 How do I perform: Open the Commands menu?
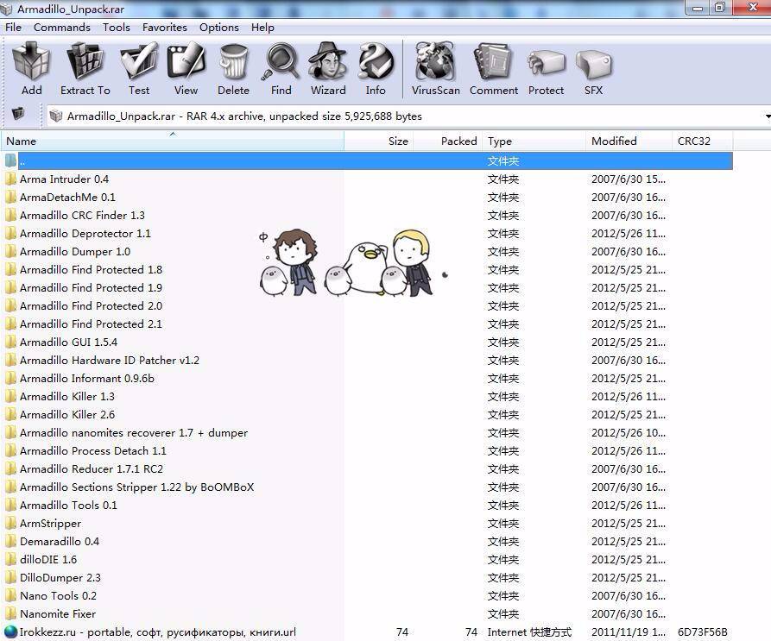click(62, 28)
